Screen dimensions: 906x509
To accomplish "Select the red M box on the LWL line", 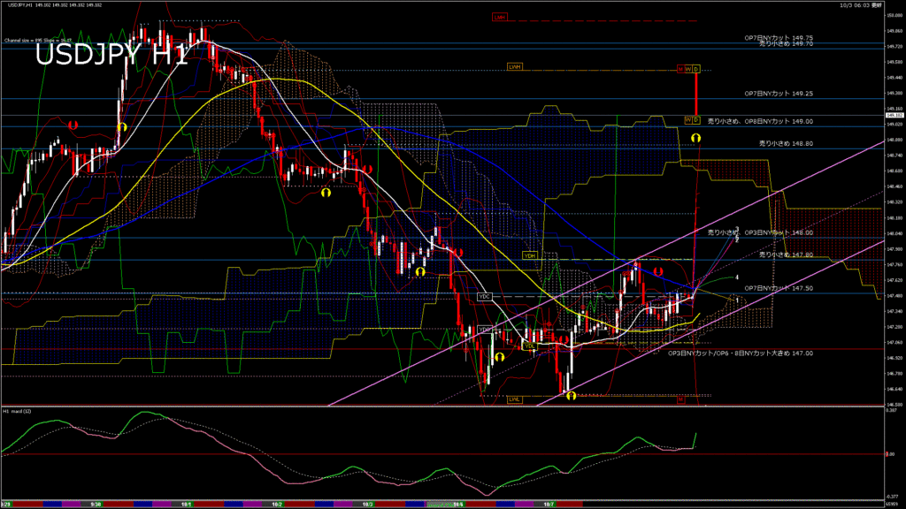I will tap(680, 399).
